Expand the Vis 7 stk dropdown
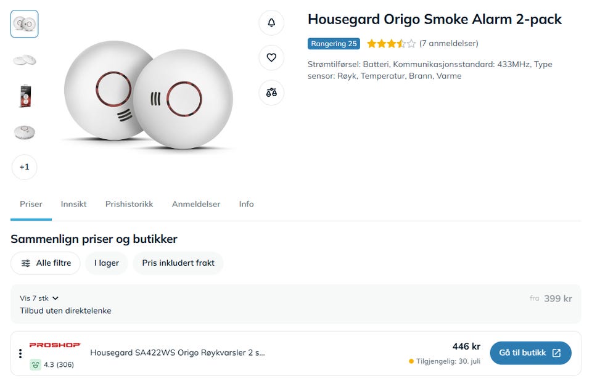Screen dimensions: 592x381 [39, 298]
